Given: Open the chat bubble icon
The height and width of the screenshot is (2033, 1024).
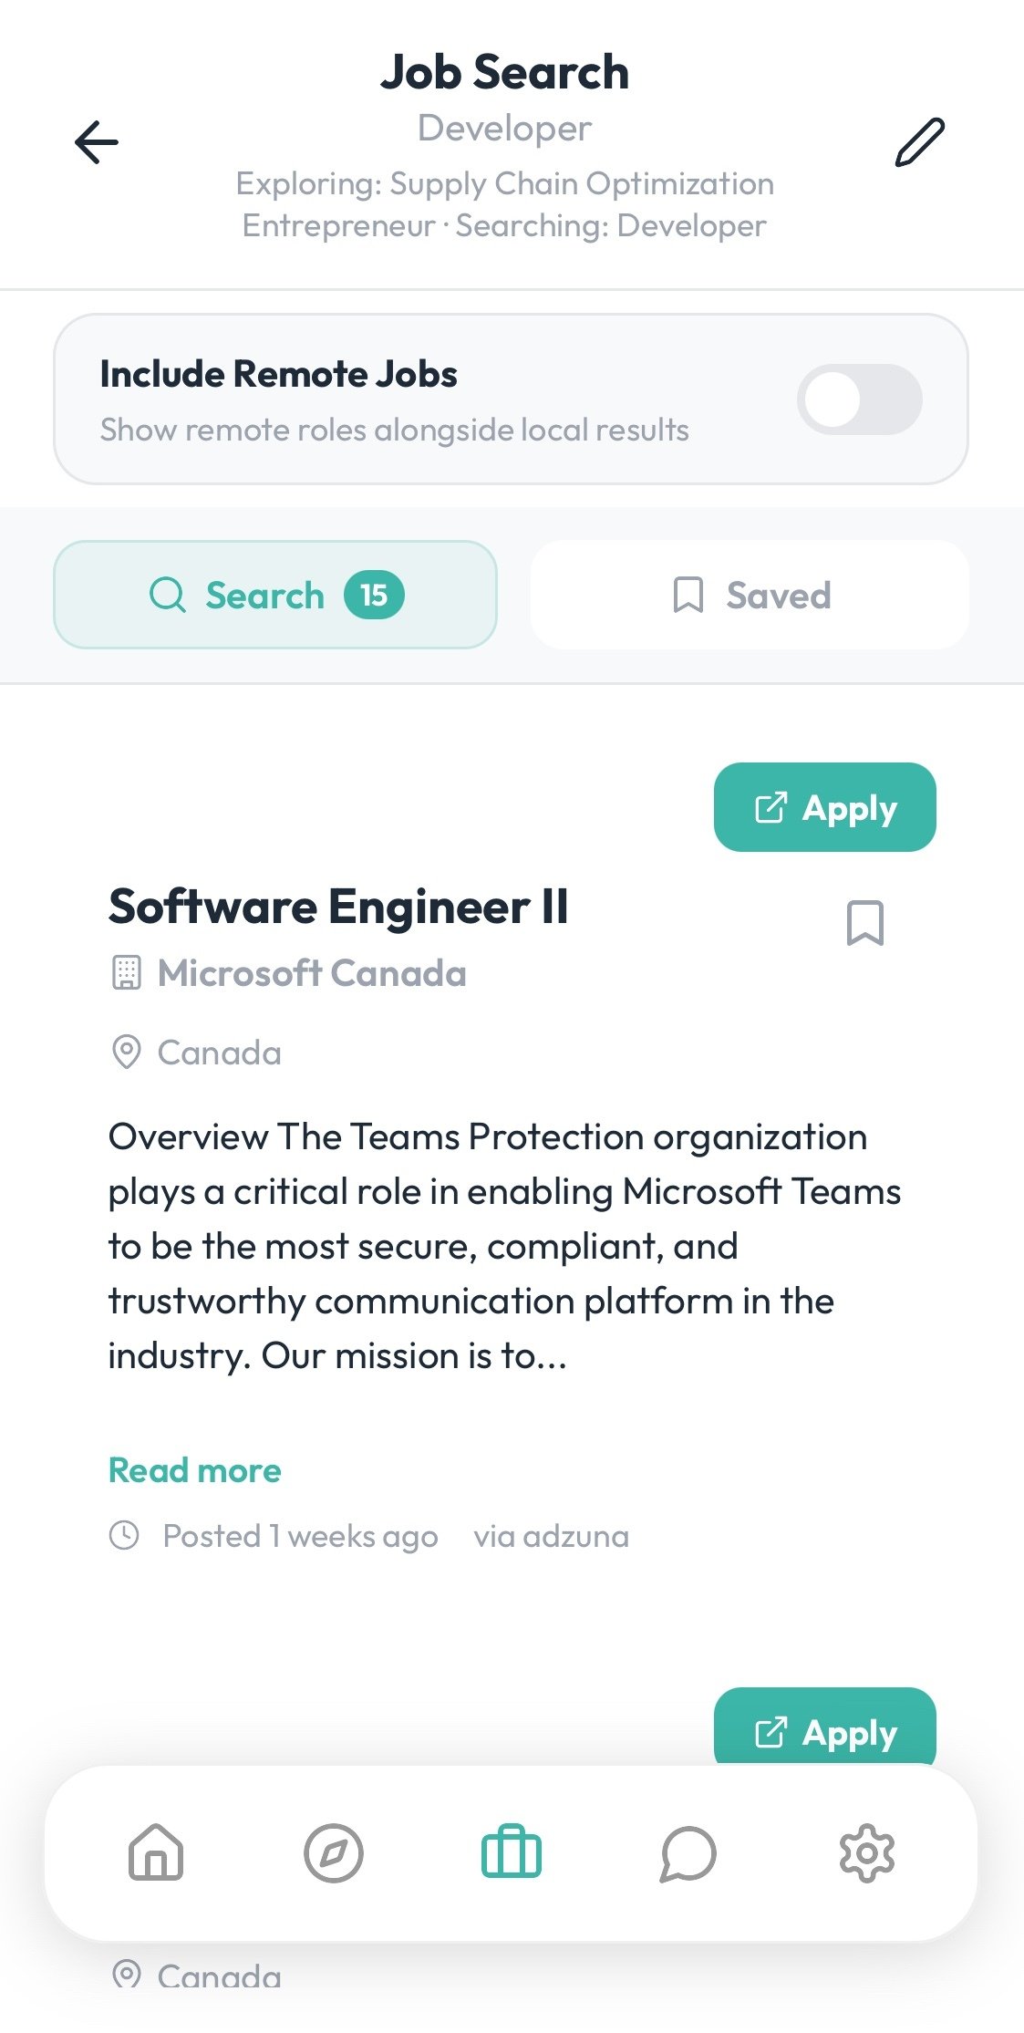Looking at the screenshot, I should click(x=688, y=1852).
